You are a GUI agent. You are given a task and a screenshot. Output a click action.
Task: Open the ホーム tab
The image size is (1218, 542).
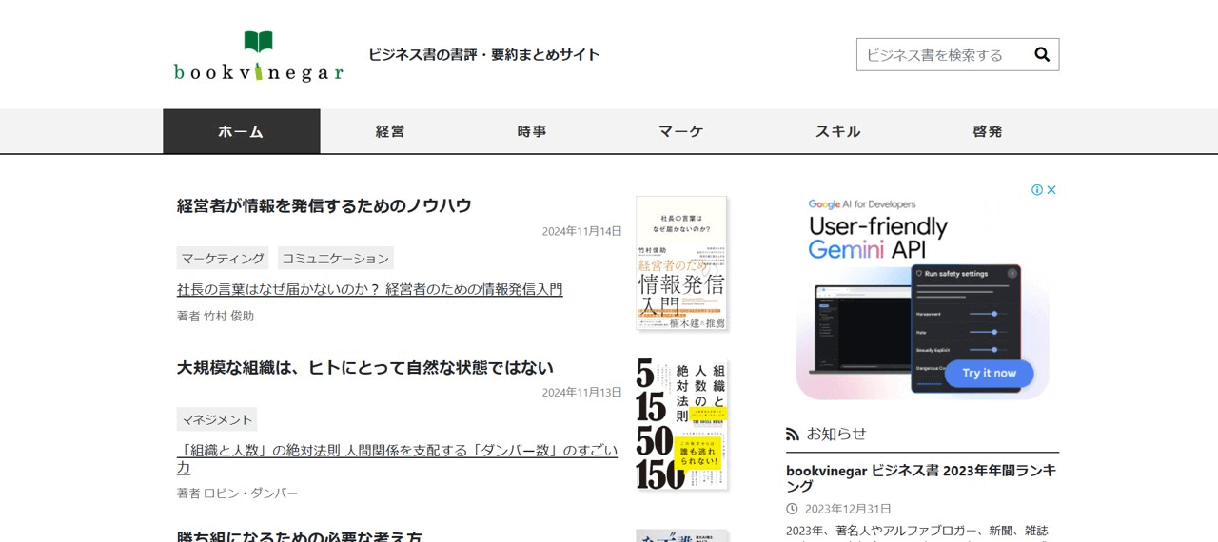click(x=241, y=131)
